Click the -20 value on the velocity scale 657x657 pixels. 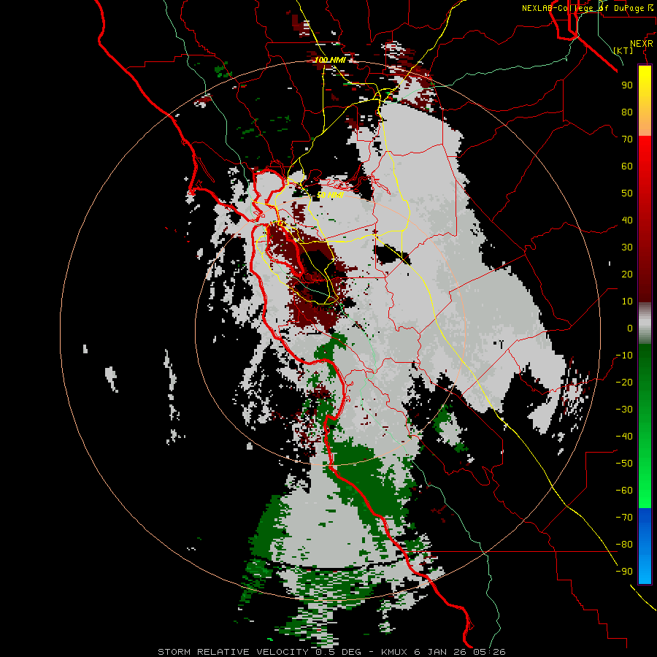(x=624, y=383)
